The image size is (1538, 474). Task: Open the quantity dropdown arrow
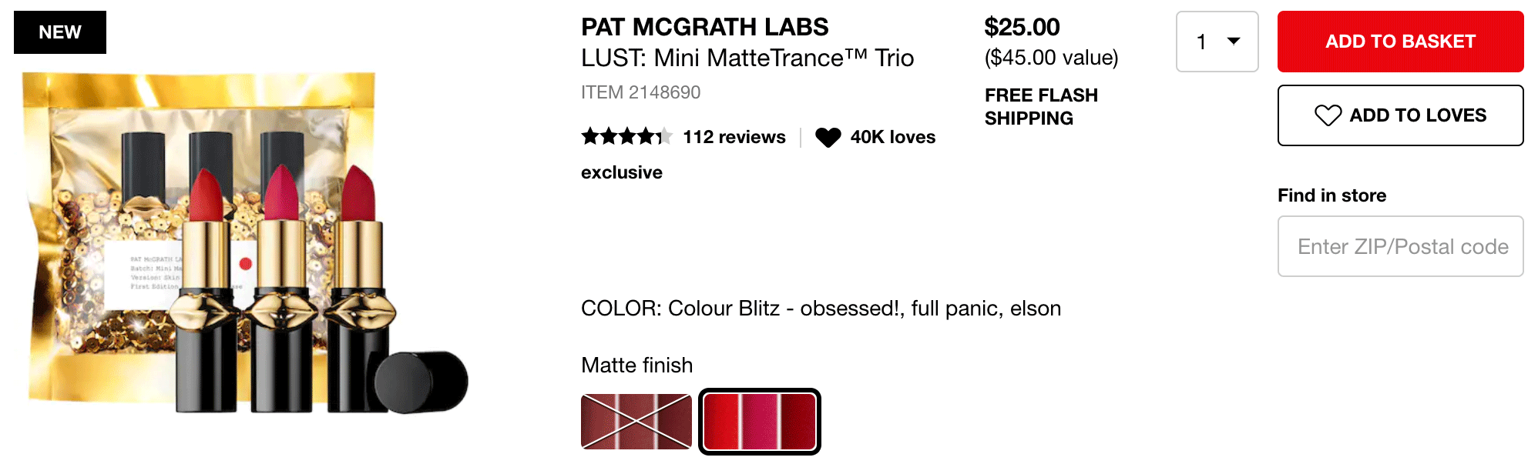(x=1234, y=41)
